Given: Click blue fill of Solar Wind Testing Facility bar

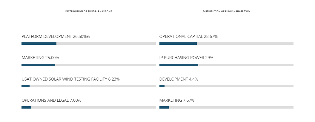Looking at the screenshot, I should point(25,86).
